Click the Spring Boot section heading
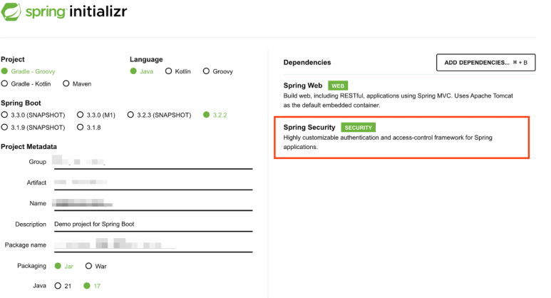551x298 pixels. coord(21,103)
